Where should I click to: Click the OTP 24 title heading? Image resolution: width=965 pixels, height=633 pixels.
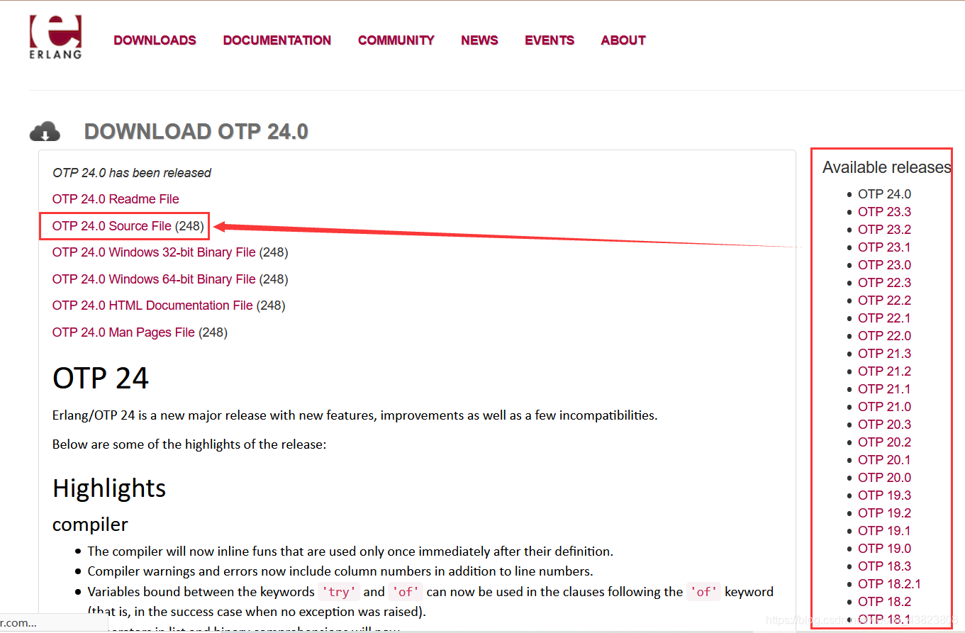point(101,378)
